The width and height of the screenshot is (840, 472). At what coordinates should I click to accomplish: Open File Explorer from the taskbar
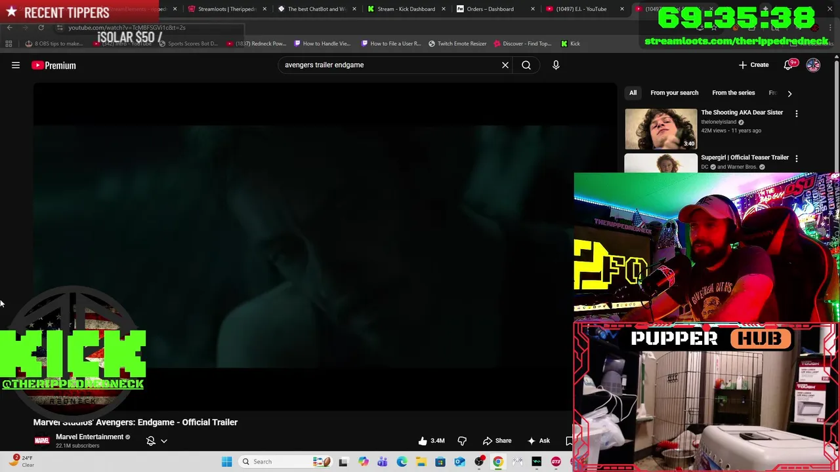[421, 462]
